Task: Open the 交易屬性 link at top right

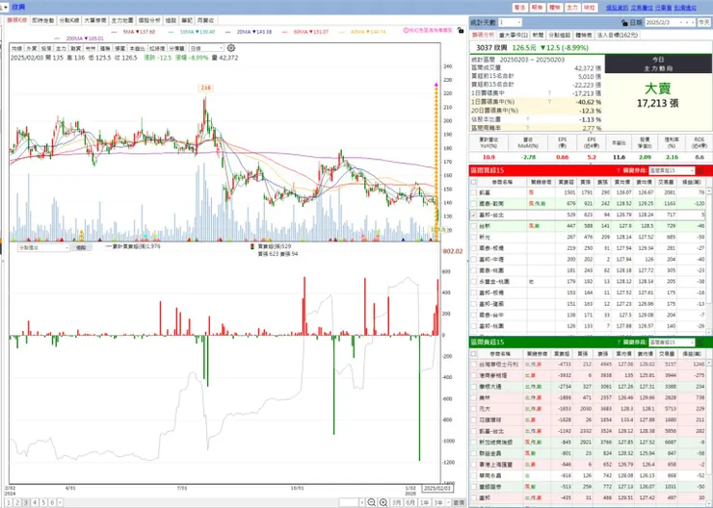Action: click(642, 8)
